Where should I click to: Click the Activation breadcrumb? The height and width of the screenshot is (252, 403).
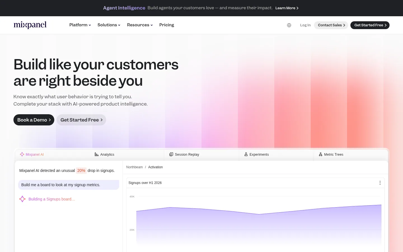click(x=155, y=167)
